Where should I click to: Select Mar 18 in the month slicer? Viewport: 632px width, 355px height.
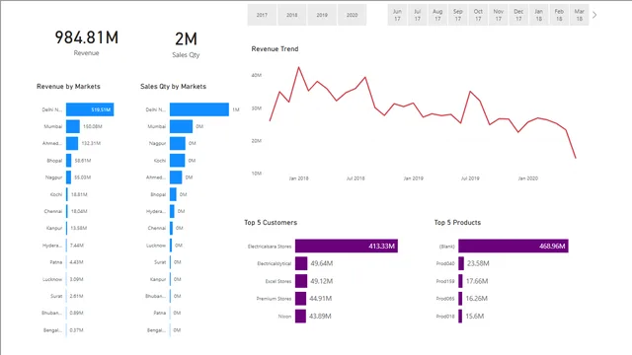click(580, 15)
